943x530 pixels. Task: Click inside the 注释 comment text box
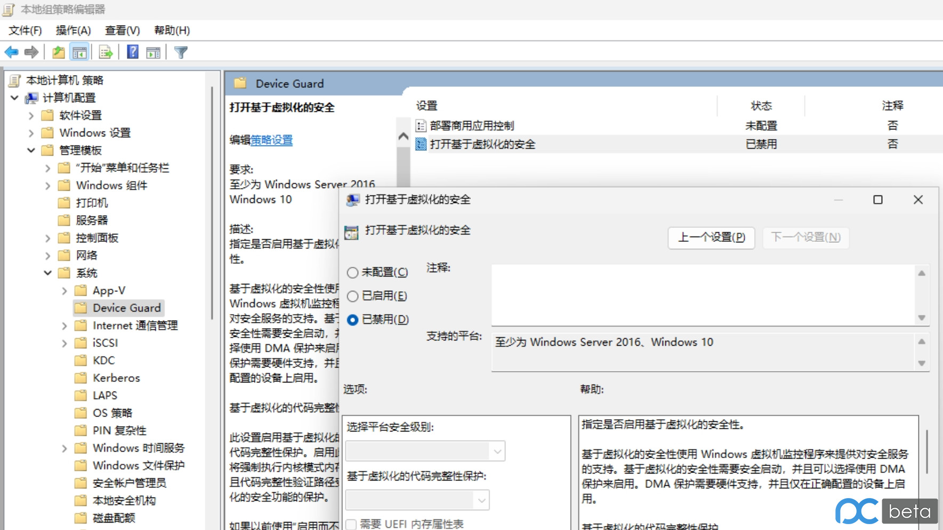pos(703,295)
